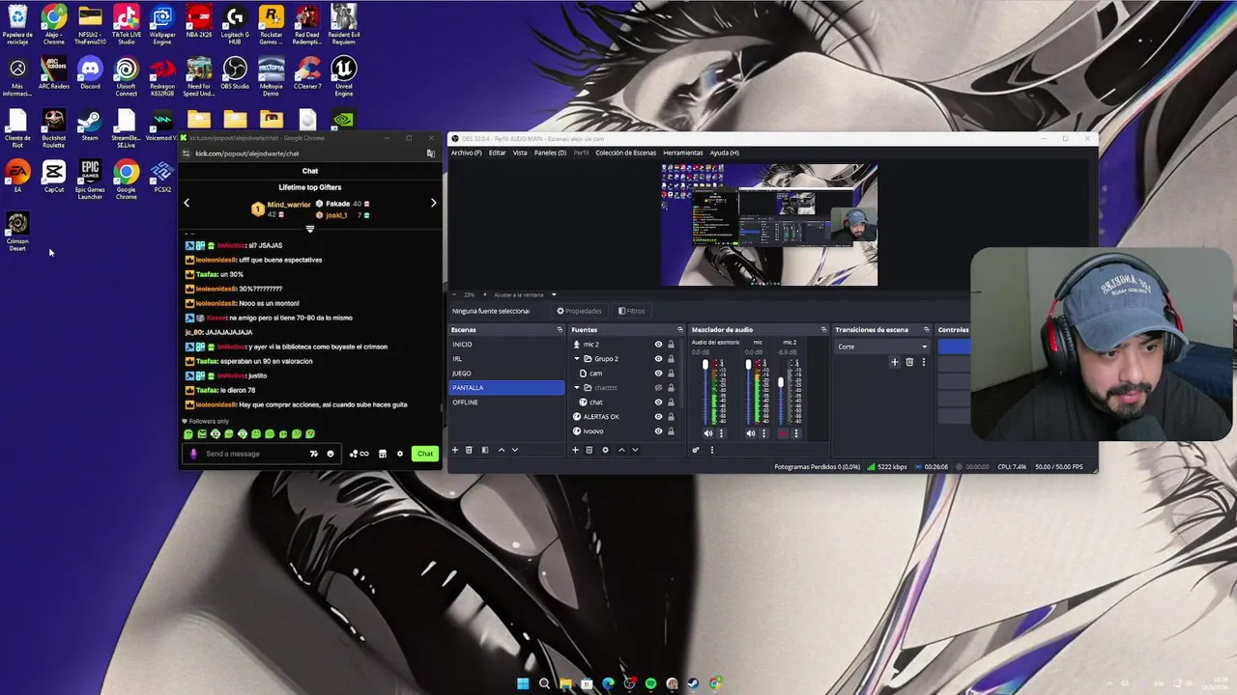Toggle visibility of Grupo 2 source
This screenshot has height=695, width=1237.
(658, 359)
